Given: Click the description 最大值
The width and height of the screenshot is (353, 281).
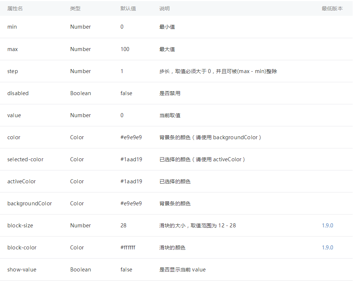Looking at the screenshot, I should 167,49.
